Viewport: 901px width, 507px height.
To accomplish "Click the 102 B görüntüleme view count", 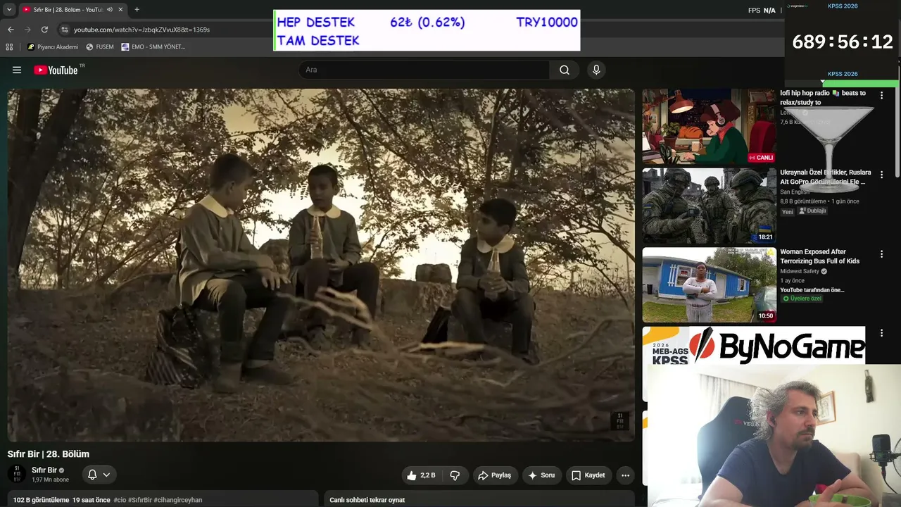I will tap(41, 500).
